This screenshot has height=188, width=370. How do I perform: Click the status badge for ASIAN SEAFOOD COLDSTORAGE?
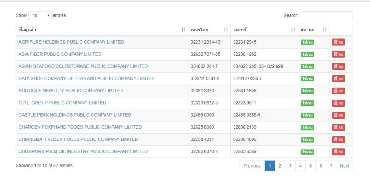tap(307, 67)
